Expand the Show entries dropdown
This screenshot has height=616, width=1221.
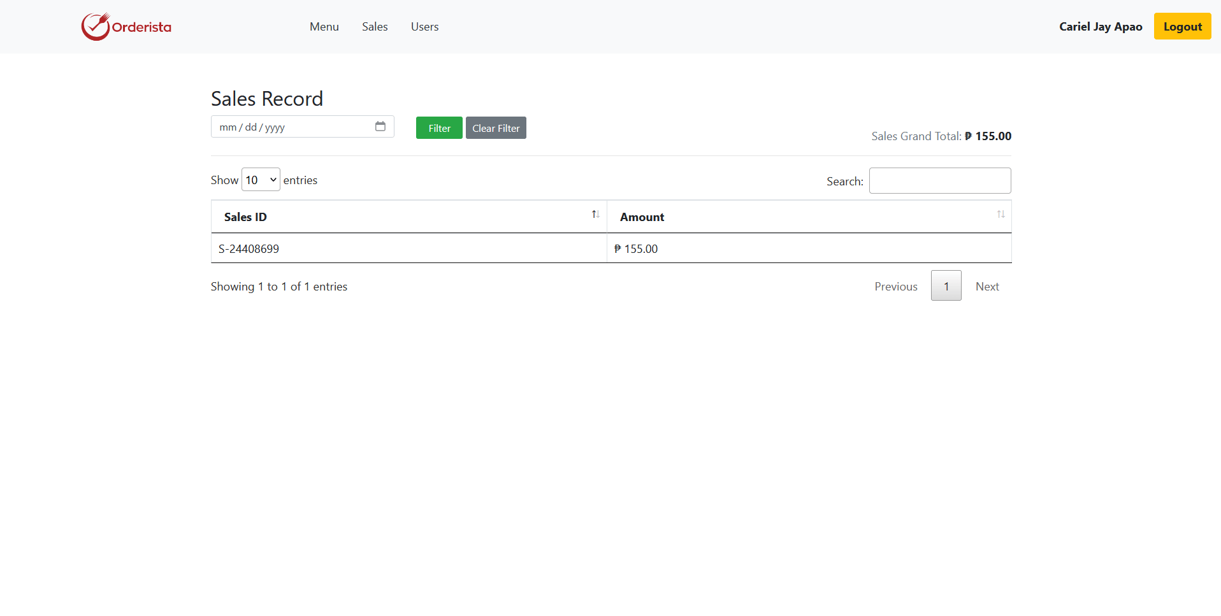[x=261, y=180]
